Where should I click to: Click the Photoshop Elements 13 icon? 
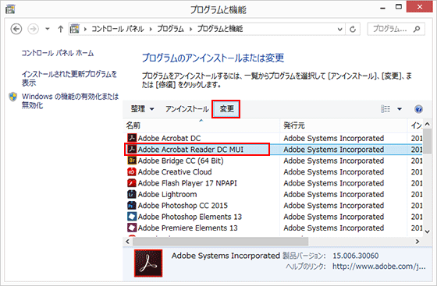click(x=132, y=217)
